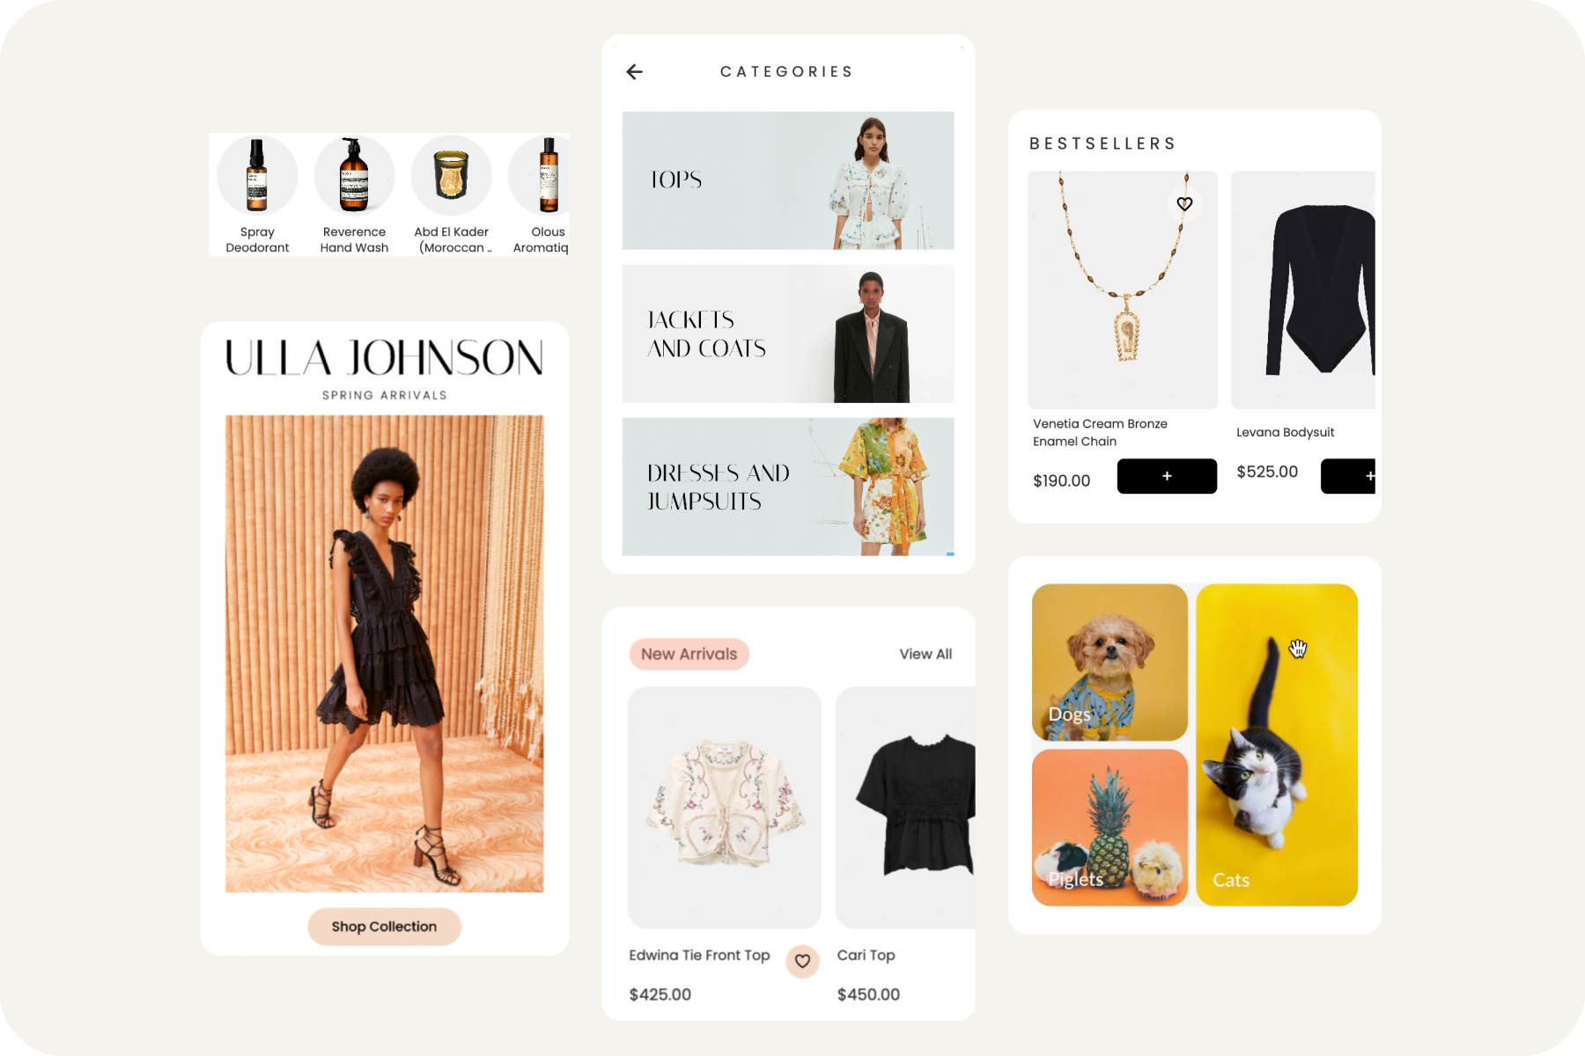
Task: Select the Spray Deodorant product icon
Action: [257, 175]
